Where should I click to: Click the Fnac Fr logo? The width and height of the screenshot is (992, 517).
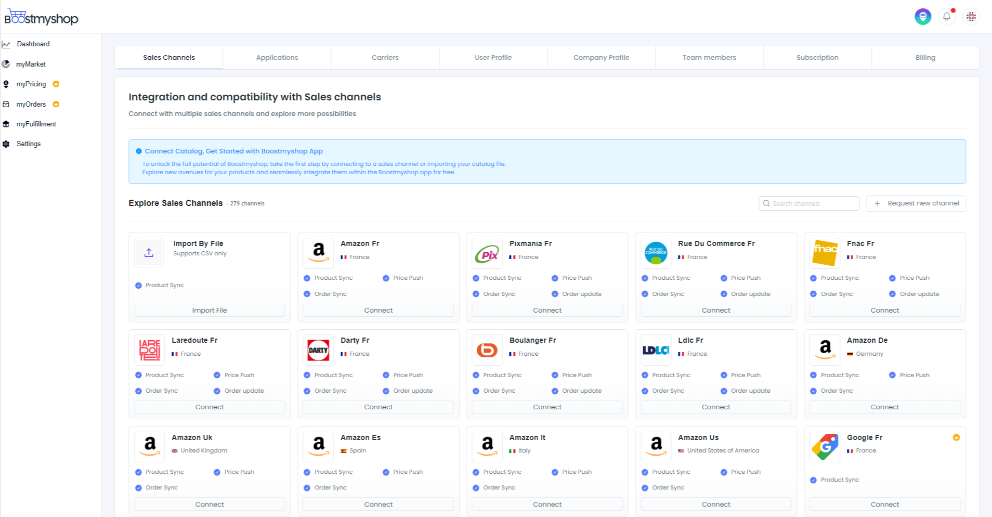pos(825,253)
